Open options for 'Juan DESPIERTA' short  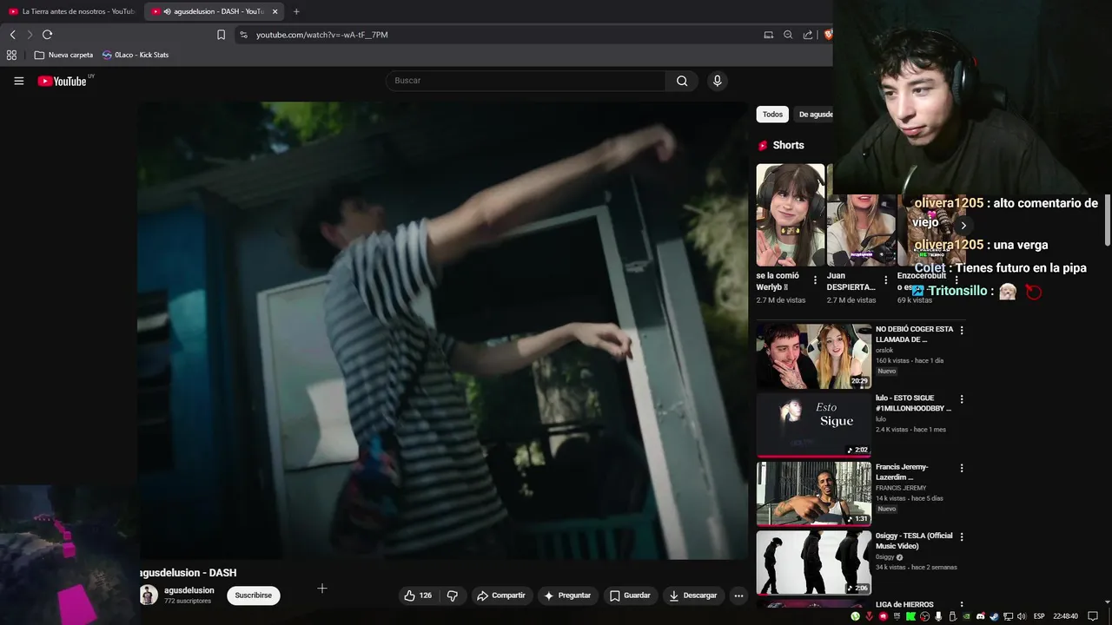tap(885, 280)
